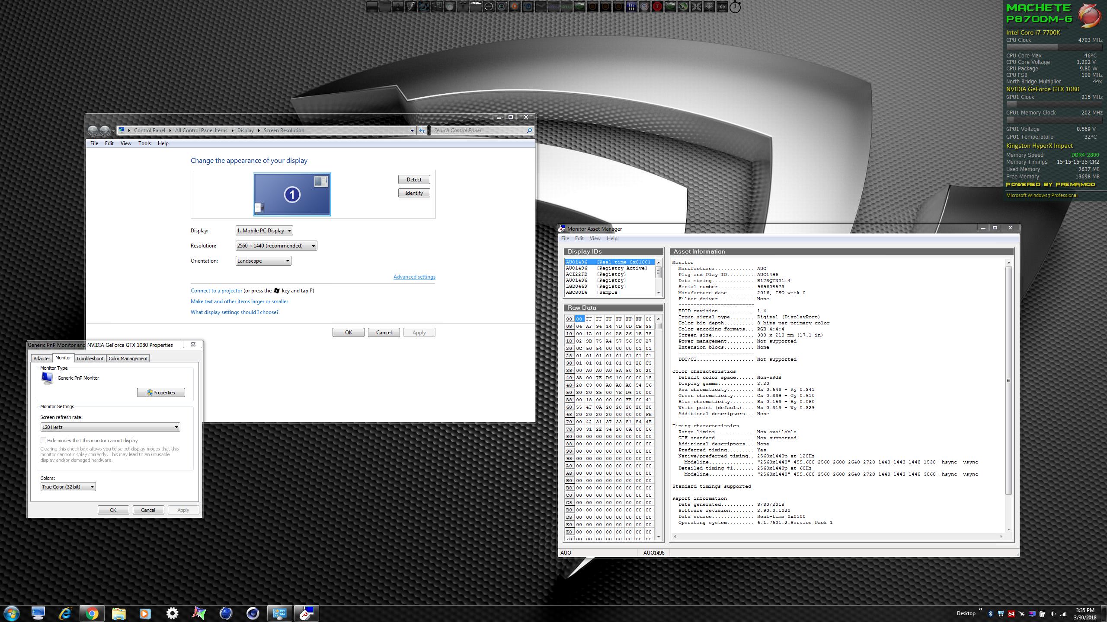Screen dimensions: 1107x622
Task: Open the volume speaker tray icon
Action: [x=1053, y=614]
